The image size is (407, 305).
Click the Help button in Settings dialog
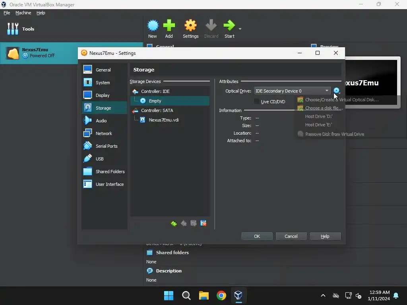click(325, 236)
